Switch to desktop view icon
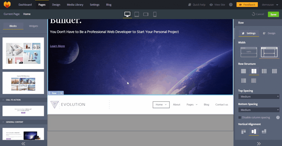282x146 pixels. pos(128,14)
